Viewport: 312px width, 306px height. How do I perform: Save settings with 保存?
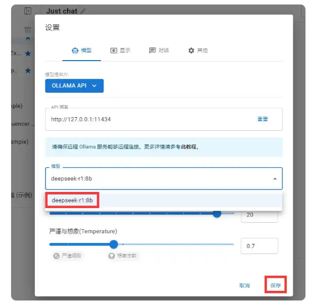click(x=275, y=285)
